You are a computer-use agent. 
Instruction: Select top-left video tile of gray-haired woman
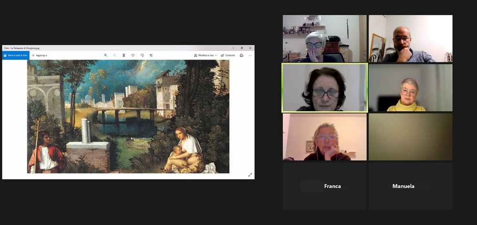324,39
